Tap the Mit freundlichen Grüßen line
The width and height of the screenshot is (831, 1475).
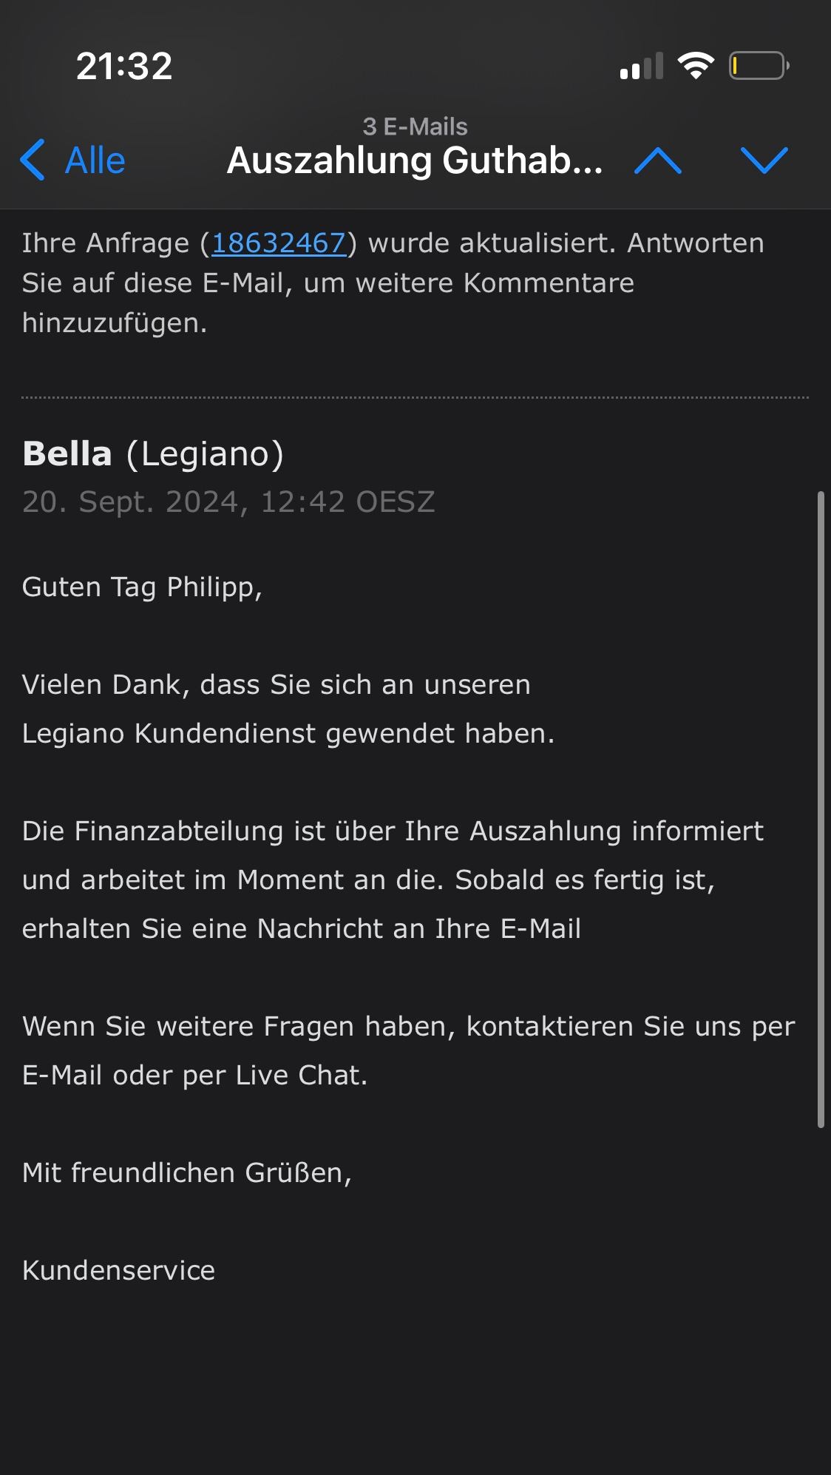pos(187,1172)
